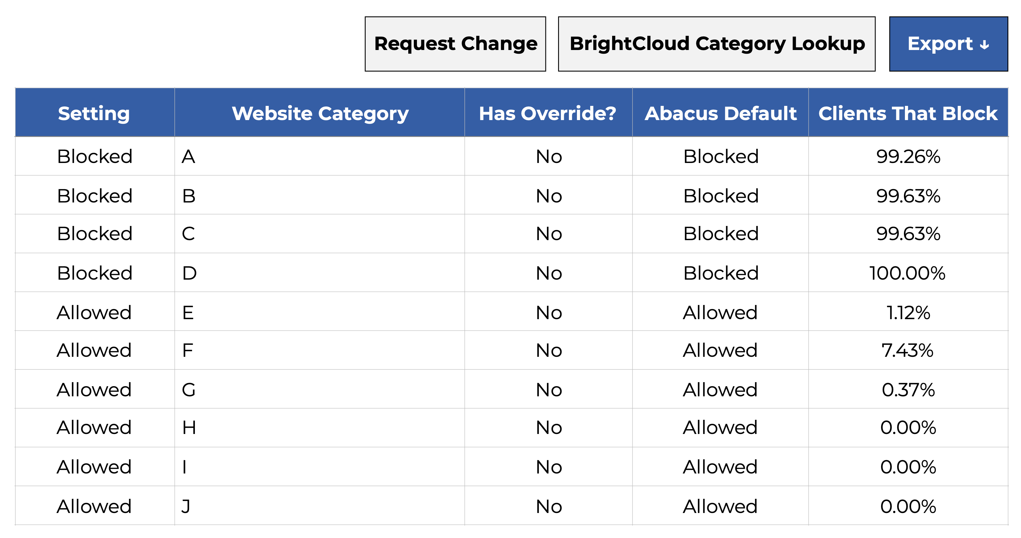Click the Has Override? column header
Image resolution: width=1021 pixels, height=538 pixels.
[548, 113]
